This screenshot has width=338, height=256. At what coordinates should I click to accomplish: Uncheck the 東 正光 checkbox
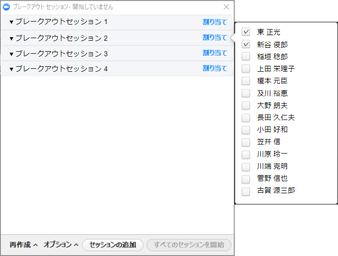[x=246, y=32]
